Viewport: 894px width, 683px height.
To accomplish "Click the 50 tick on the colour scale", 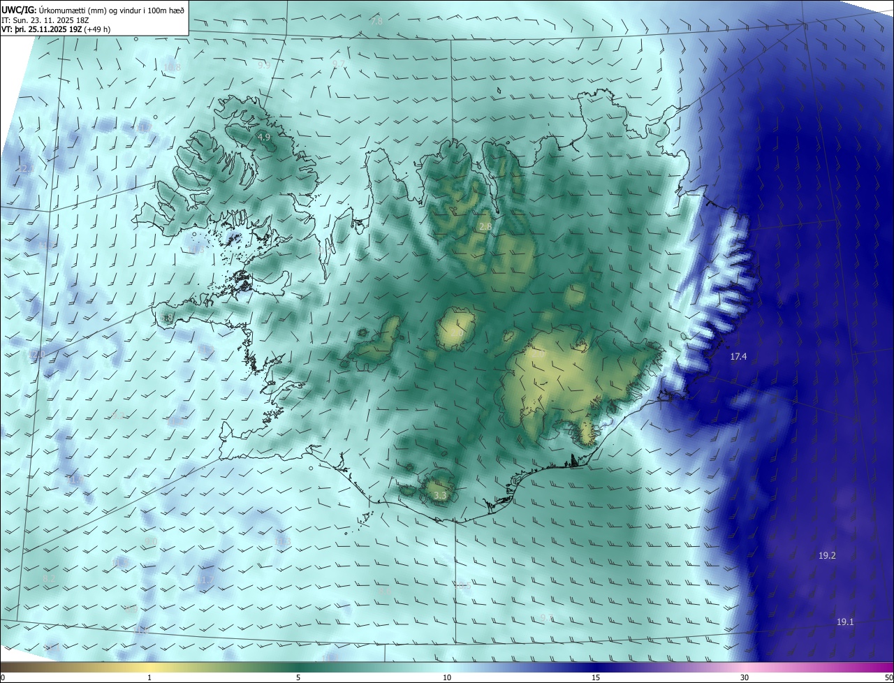I will click(888, 678).
